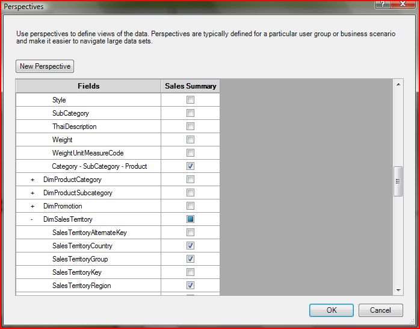420x329 pixels.
Task: Tick the DimProductSubcategory table checkbox
Action: pyautogui.click(x=190, y=193)
